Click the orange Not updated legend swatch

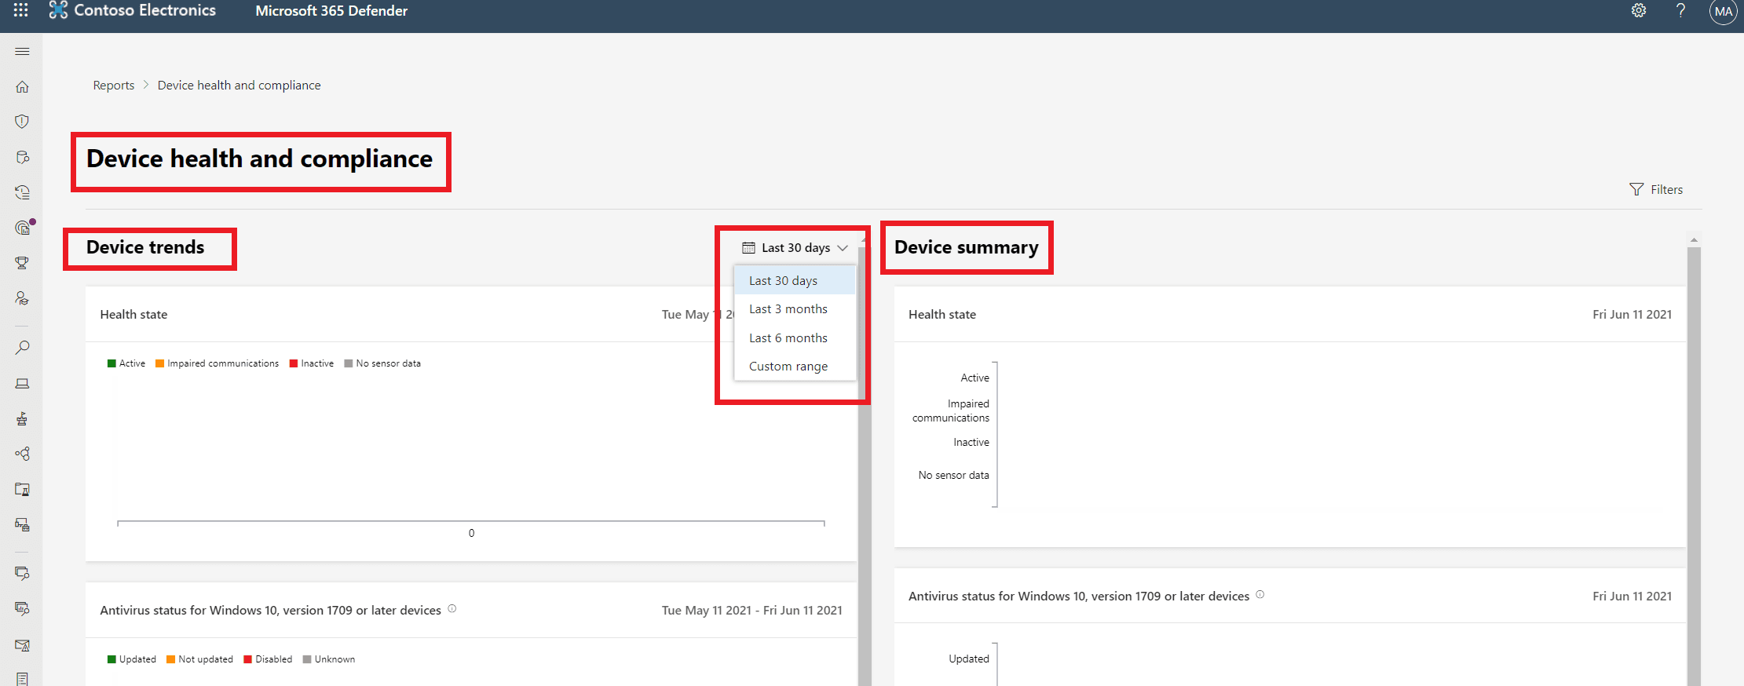[170, 659]
